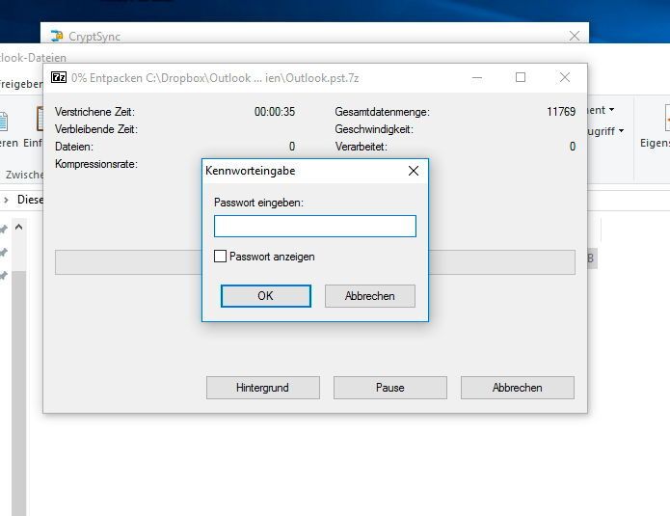Click the extraction progress bar

128,262
